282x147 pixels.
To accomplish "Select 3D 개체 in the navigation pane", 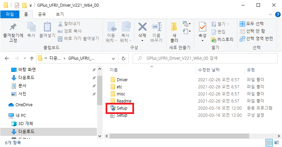I will click(25, 123).
